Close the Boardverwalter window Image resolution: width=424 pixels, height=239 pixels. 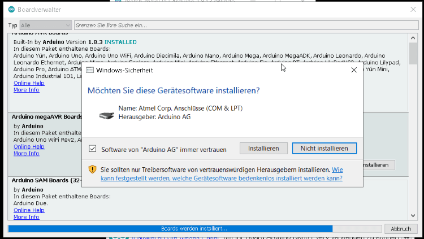click(x=413, y=10)
